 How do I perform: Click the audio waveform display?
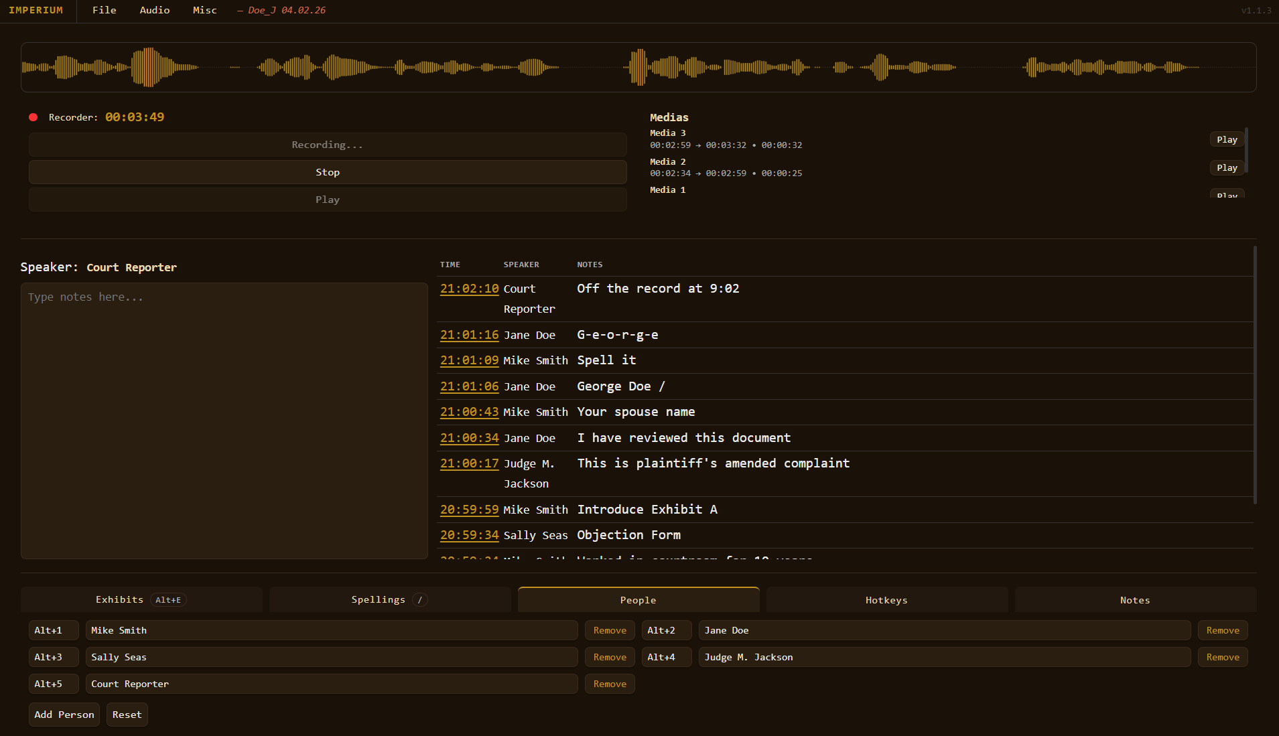pos(638,68)
